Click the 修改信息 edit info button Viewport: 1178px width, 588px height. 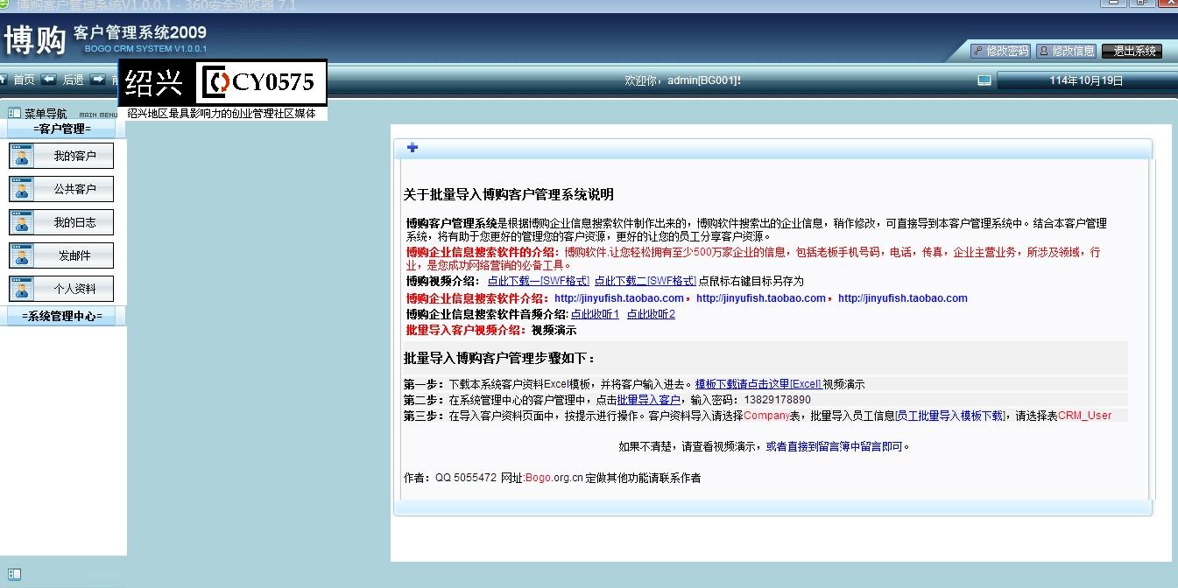1066,51
